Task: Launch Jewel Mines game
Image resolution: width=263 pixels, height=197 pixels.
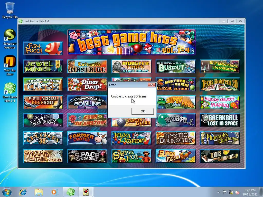Action: 43,66
